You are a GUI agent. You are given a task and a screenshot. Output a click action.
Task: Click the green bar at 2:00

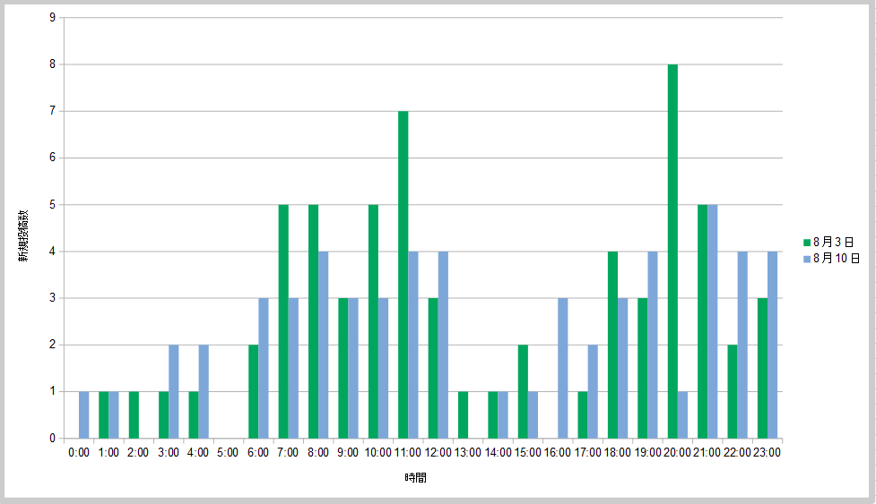click(134, 414)
